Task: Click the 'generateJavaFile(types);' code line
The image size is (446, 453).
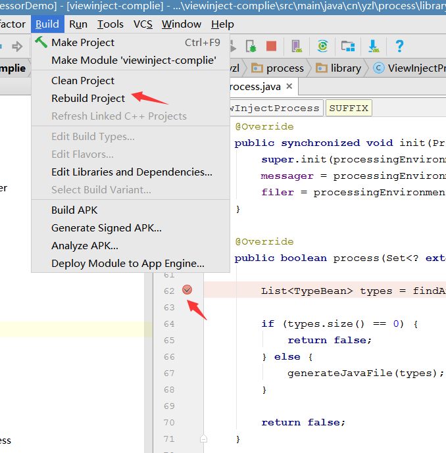Action: point(366,373)
